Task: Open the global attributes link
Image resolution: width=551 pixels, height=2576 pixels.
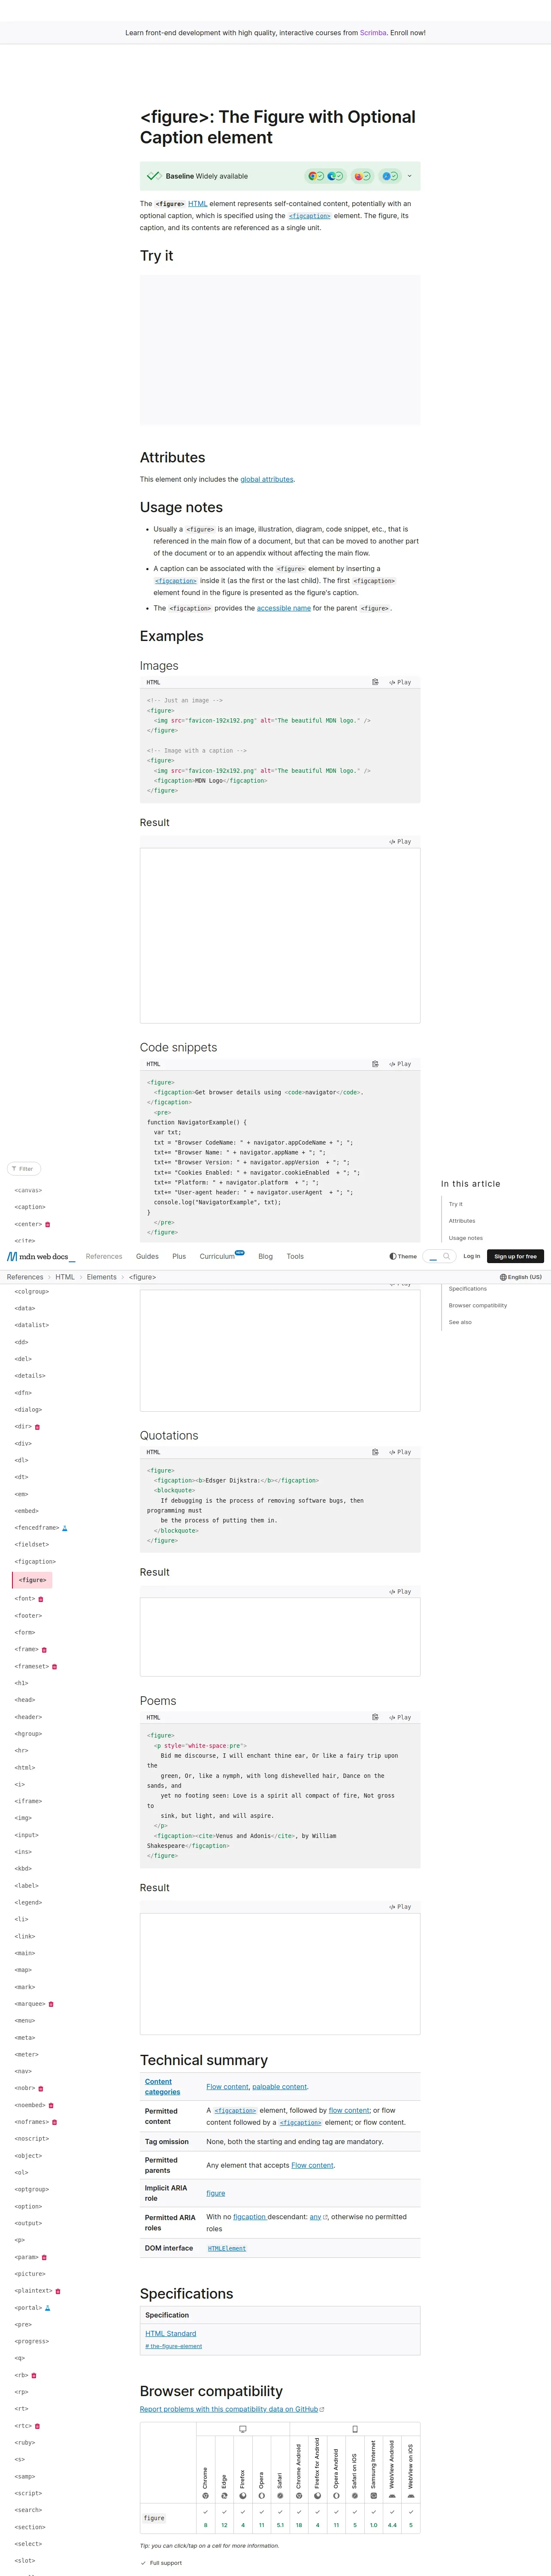Action: coord(267,479)
